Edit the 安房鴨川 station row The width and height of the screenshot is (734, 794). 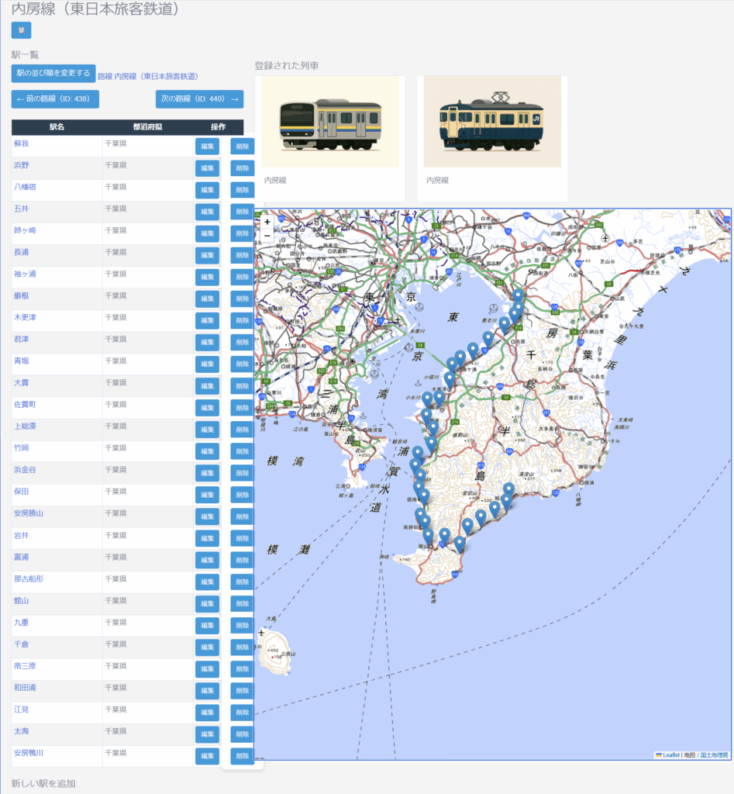[208, 756]
